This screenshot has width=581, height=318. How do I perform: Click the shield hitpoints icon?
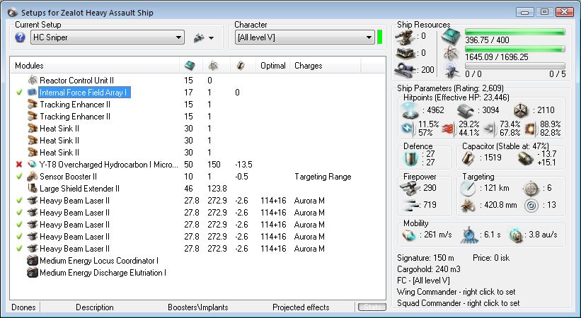point(410,110)
